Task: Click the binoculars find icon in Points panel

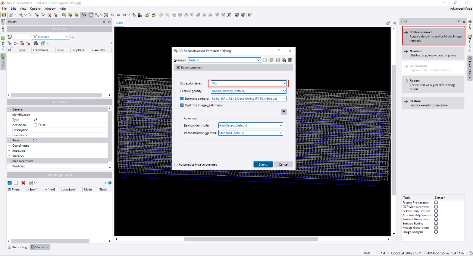Action: [x=35, y=44]
